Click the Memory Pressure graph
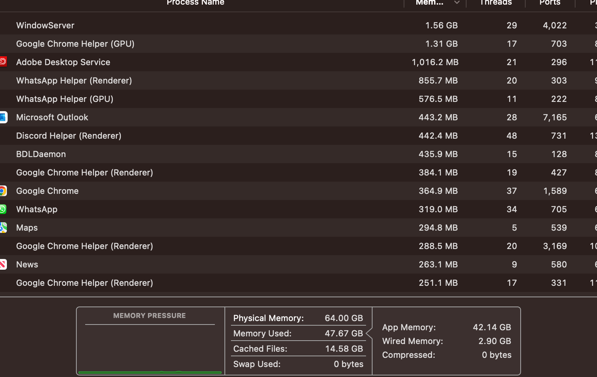 [x=150, y=349]
